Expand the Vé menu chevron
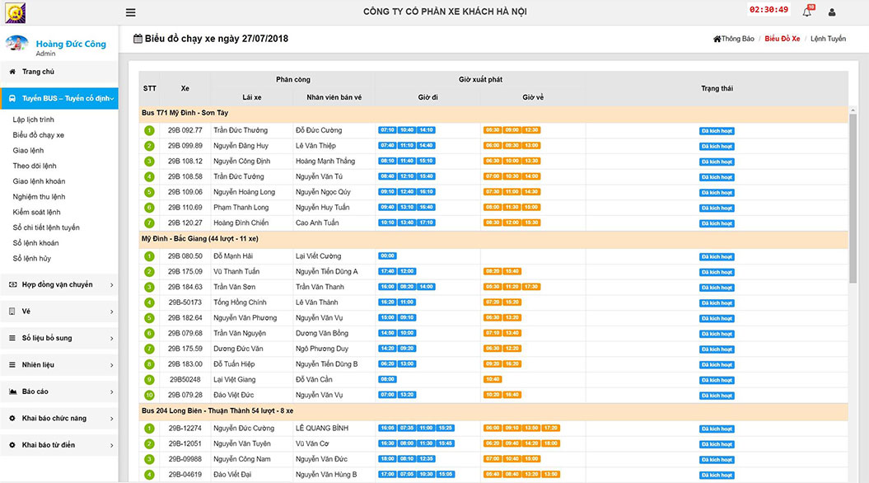 click(x=112, y=312)
